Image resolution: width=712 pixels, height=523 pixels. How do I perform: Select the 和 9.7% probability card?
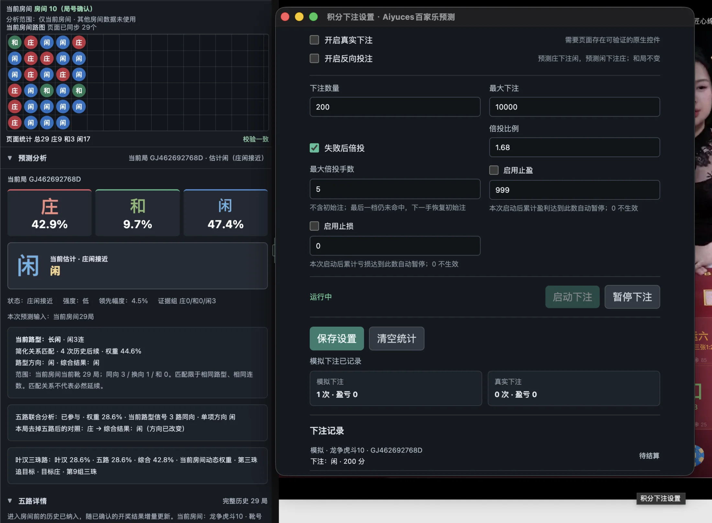tap(138, 213)
